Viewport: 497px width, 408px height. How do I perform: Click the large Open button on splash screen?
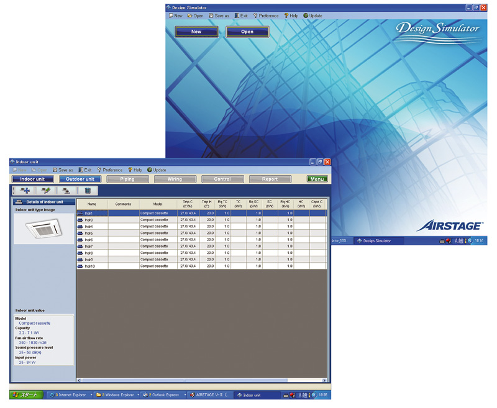click(247, 32)
